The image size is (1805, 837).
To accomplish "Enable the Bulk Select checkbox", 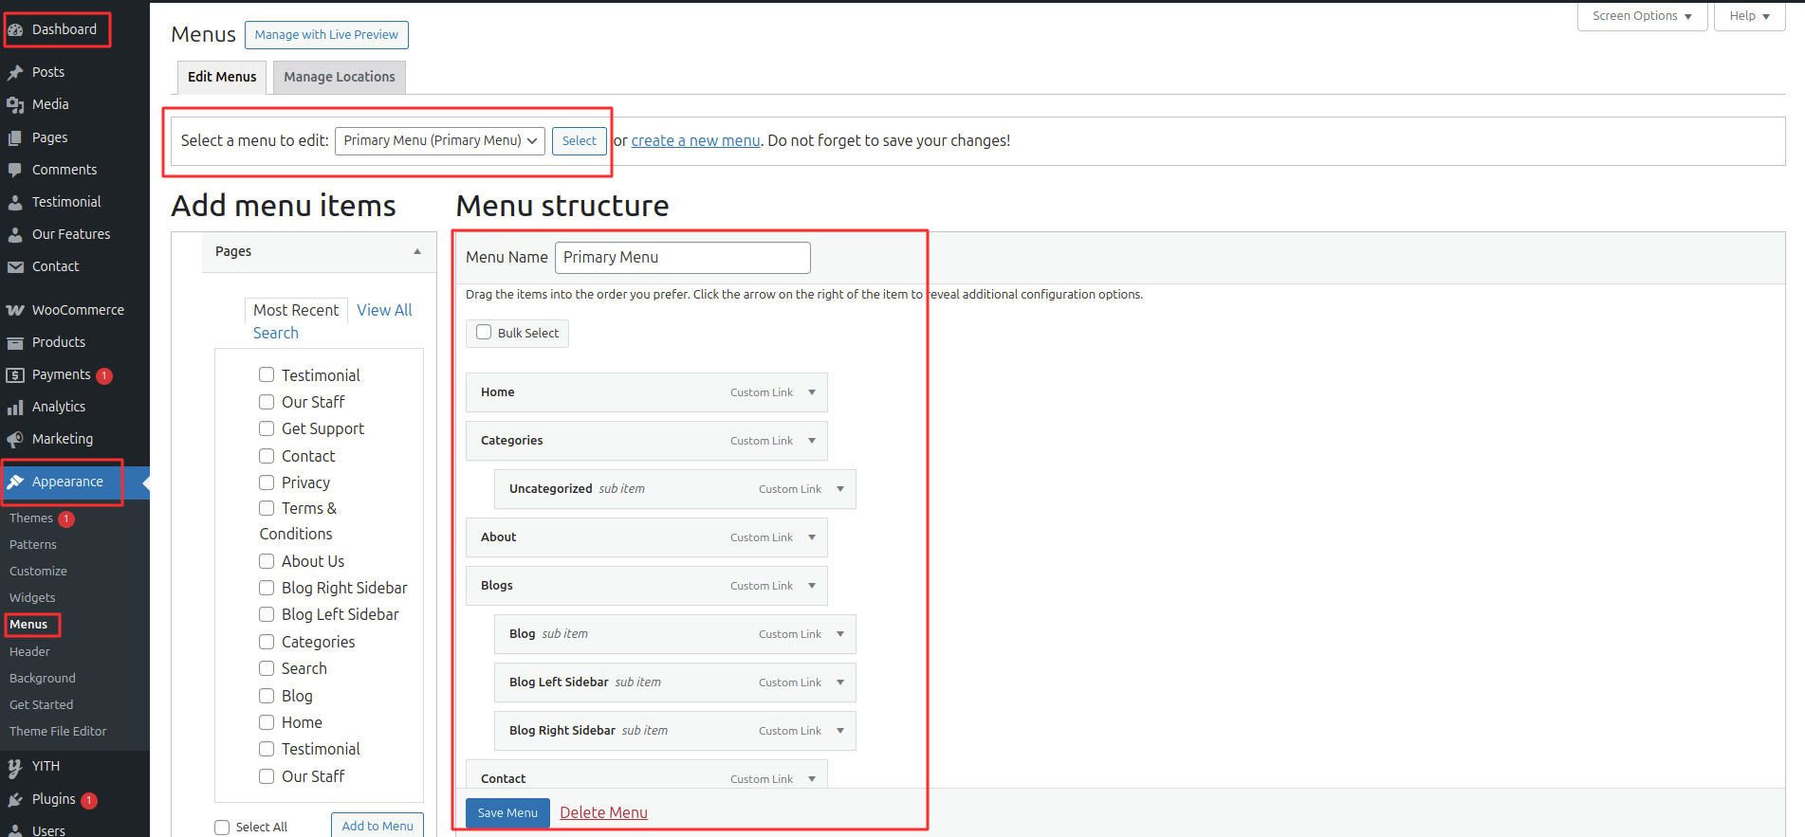I will pos(484,333).
